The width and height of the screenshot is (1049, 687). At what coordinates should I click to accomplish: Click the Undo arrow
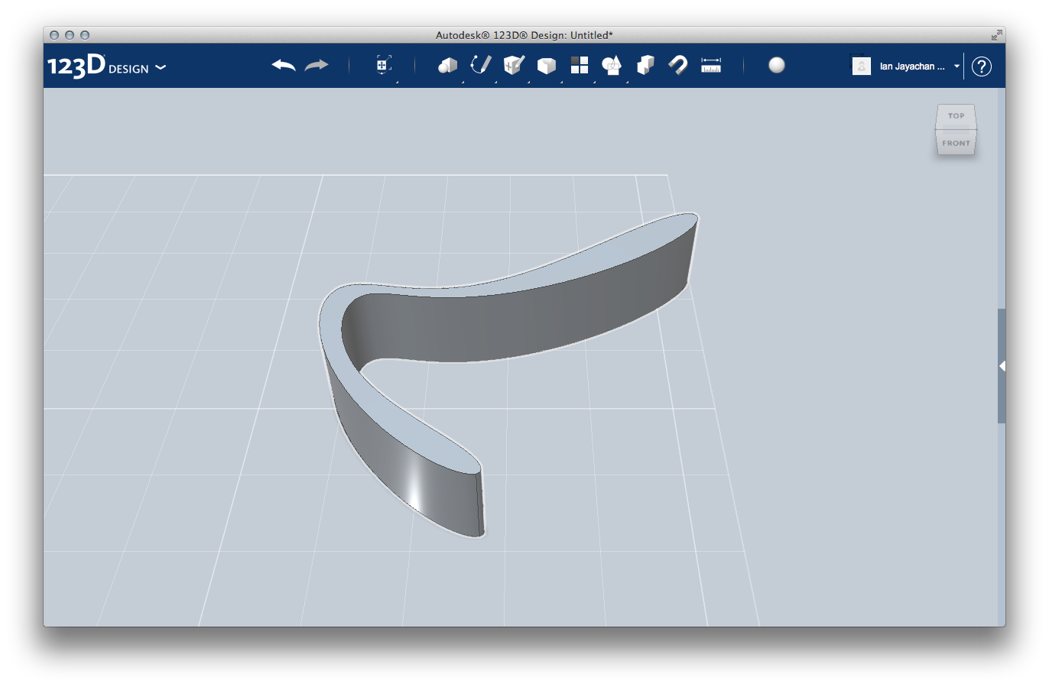(283, 66)
